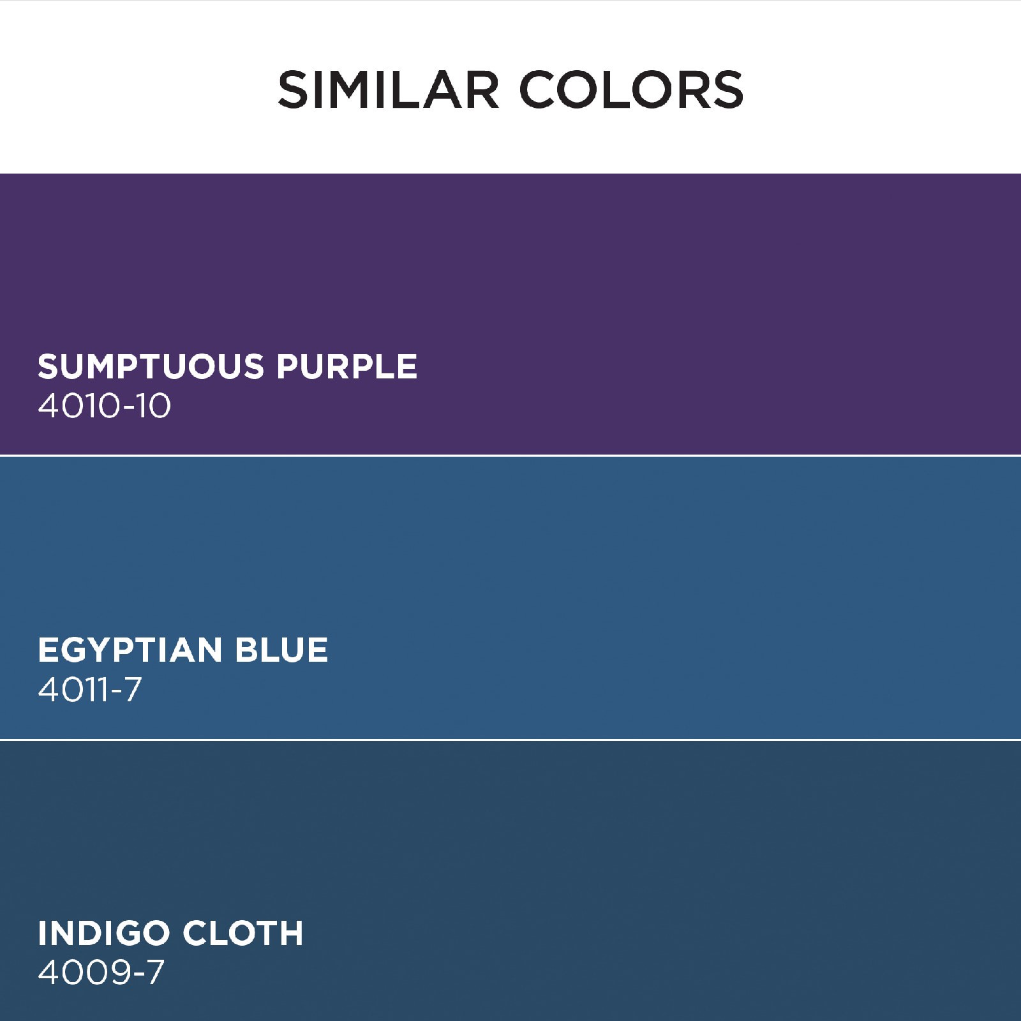The image size is (1021, 1021).
Task: Click the color code 4009-7
Action: tap(101, 973)
